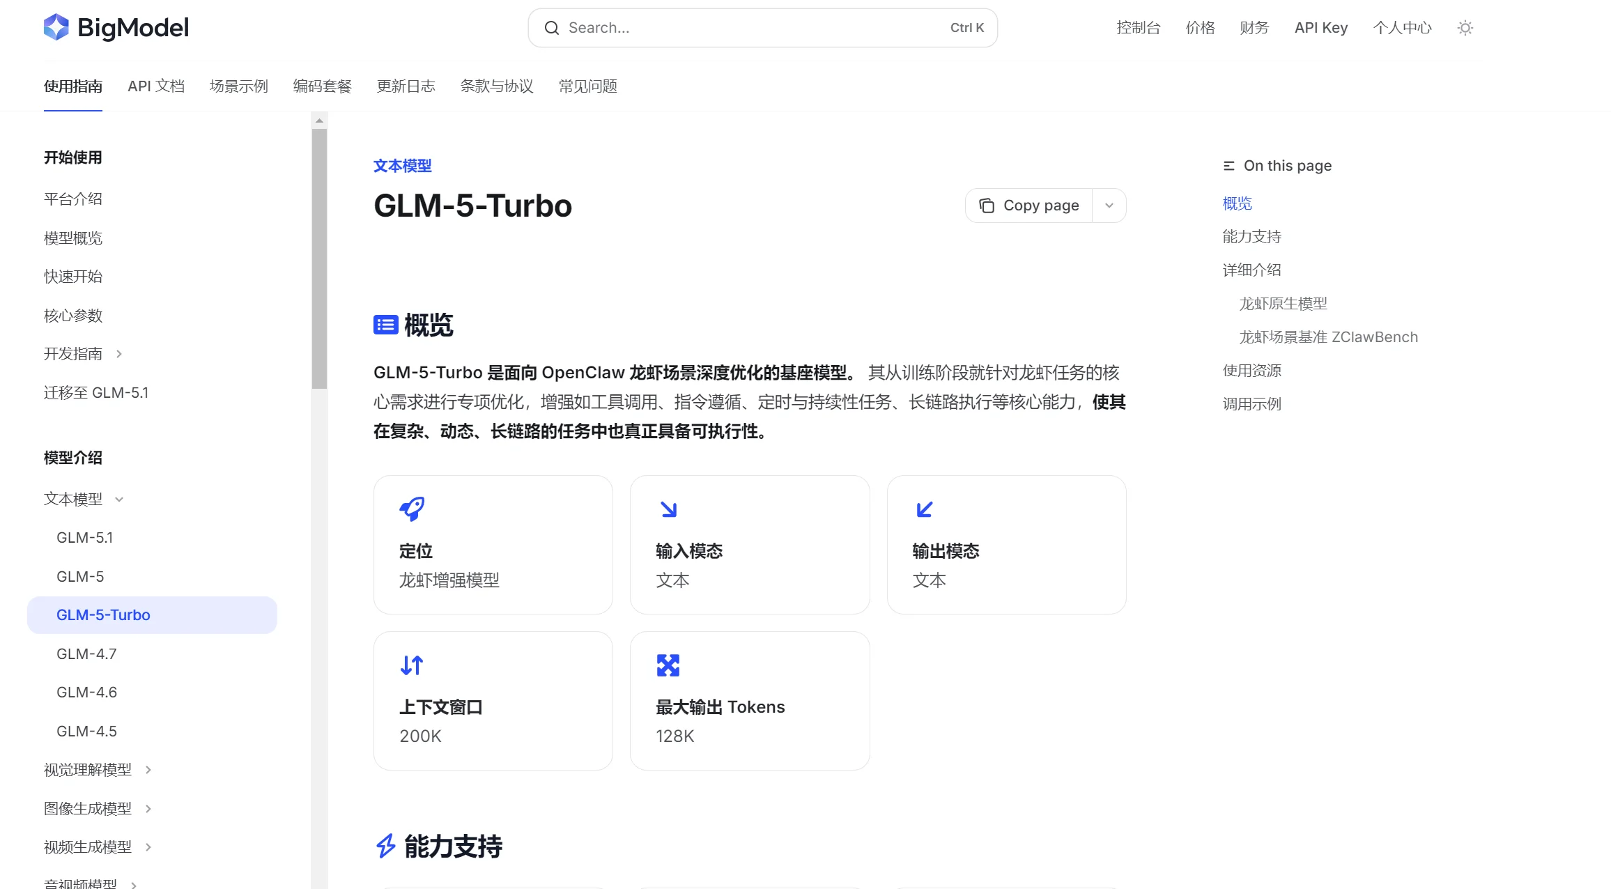Click the 龙虾增强模型 text in 定位 card

click(x=449, y=580)
